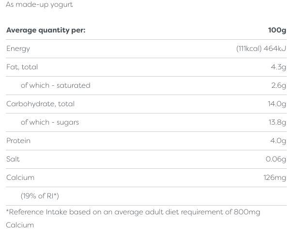Image resolution: width=296 pixels, height=242 pixels.
Task: Click the 126mg calcium value
Action: [x=275, y=177]
